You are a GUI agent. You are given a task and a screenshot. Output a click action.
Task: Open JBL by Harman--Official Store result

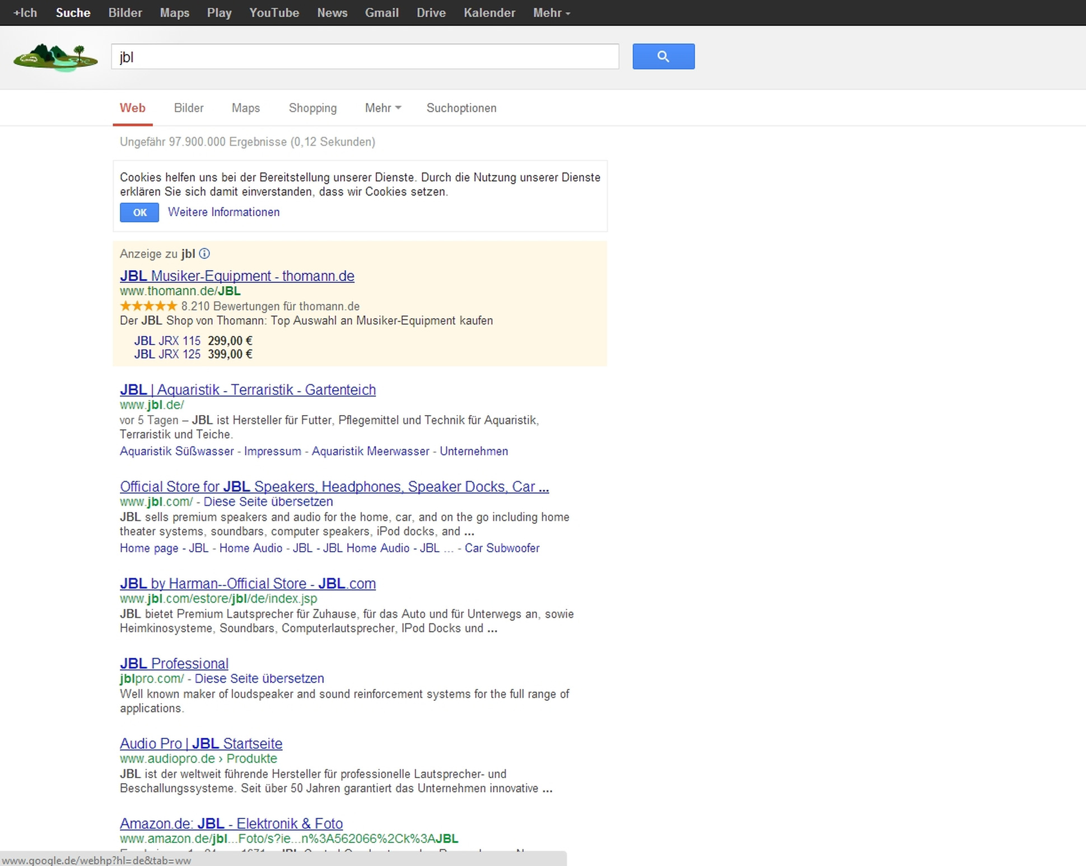pos(248,583)
